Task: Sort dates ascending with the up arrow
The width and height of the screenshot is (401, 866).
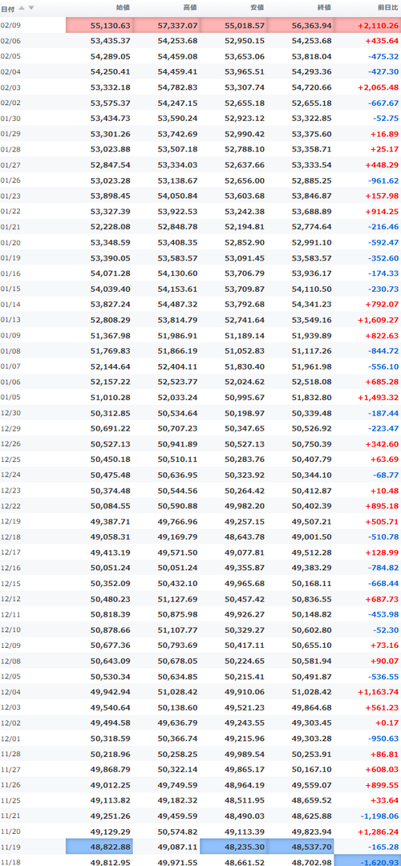Action: [22, 8]
